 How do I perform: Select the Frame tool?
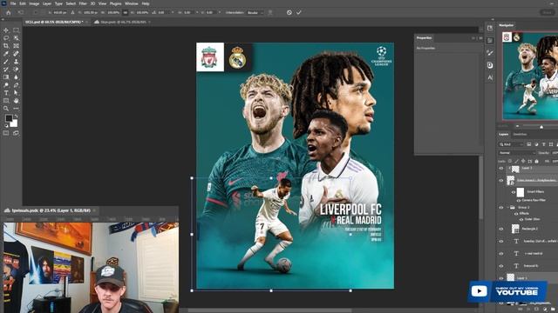16,46
